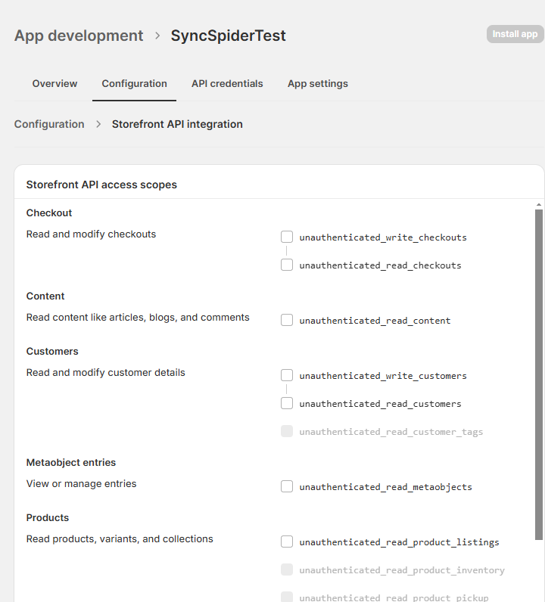The height and width of the screenshot is (602, 545).
Task: Select unauthenticated_read_customers checkbox
Action: (x=287, y=403)
